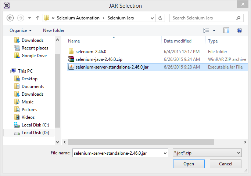This screenshot has height=176, width=251.
Task: Select Local Disk (D:) drive
Action: coord(29,133)
